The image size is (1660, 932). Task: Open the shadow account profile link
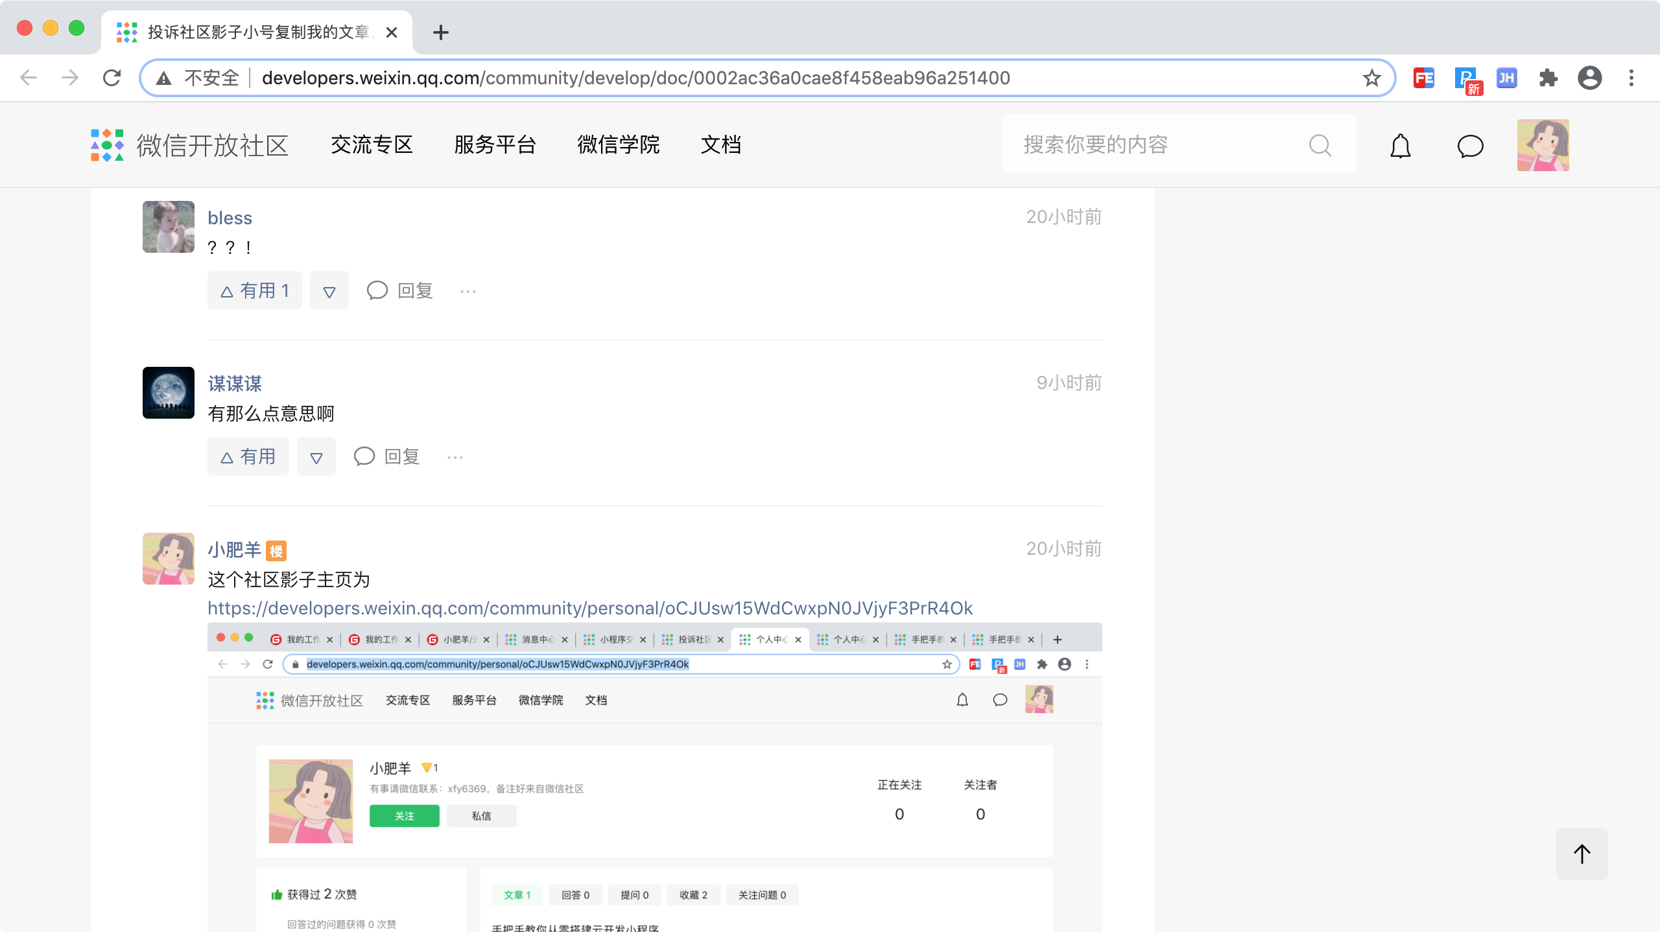tap(590, 608)
